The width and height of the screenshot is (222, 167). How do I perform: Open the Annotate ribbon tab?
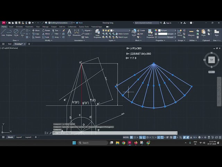coord(19,27)
